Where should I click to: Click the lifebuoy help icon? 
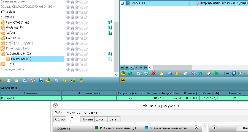coord(33,81)
